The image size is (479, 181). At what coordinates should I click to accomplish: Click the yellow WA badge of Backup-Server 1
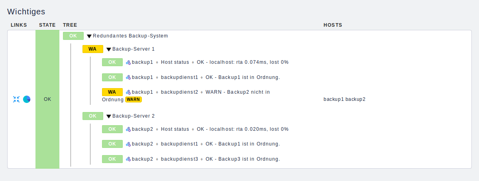coord(92,49)
